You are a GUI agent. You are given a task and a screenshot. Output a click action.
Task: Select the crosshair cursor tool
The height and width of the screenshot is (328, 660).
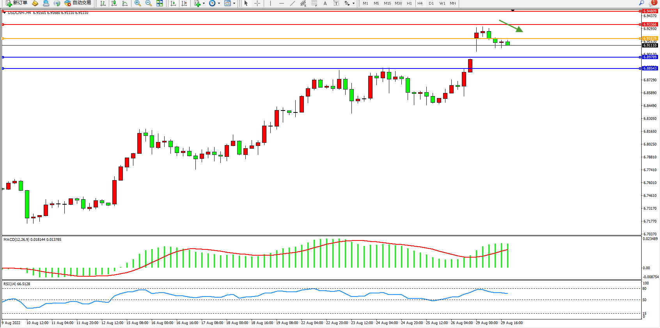[257, 3]
